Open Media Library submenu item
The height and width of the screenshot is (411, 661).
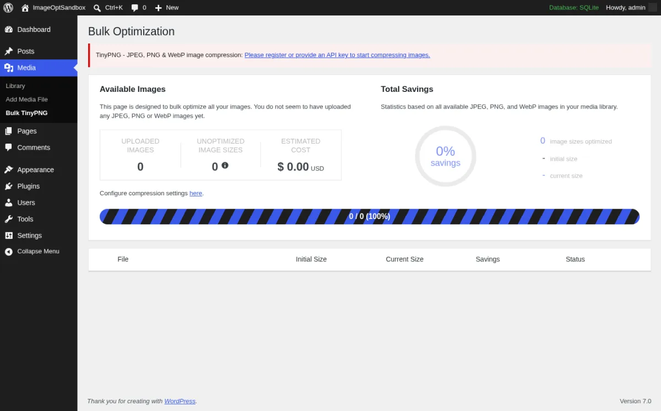pos(15,86)
